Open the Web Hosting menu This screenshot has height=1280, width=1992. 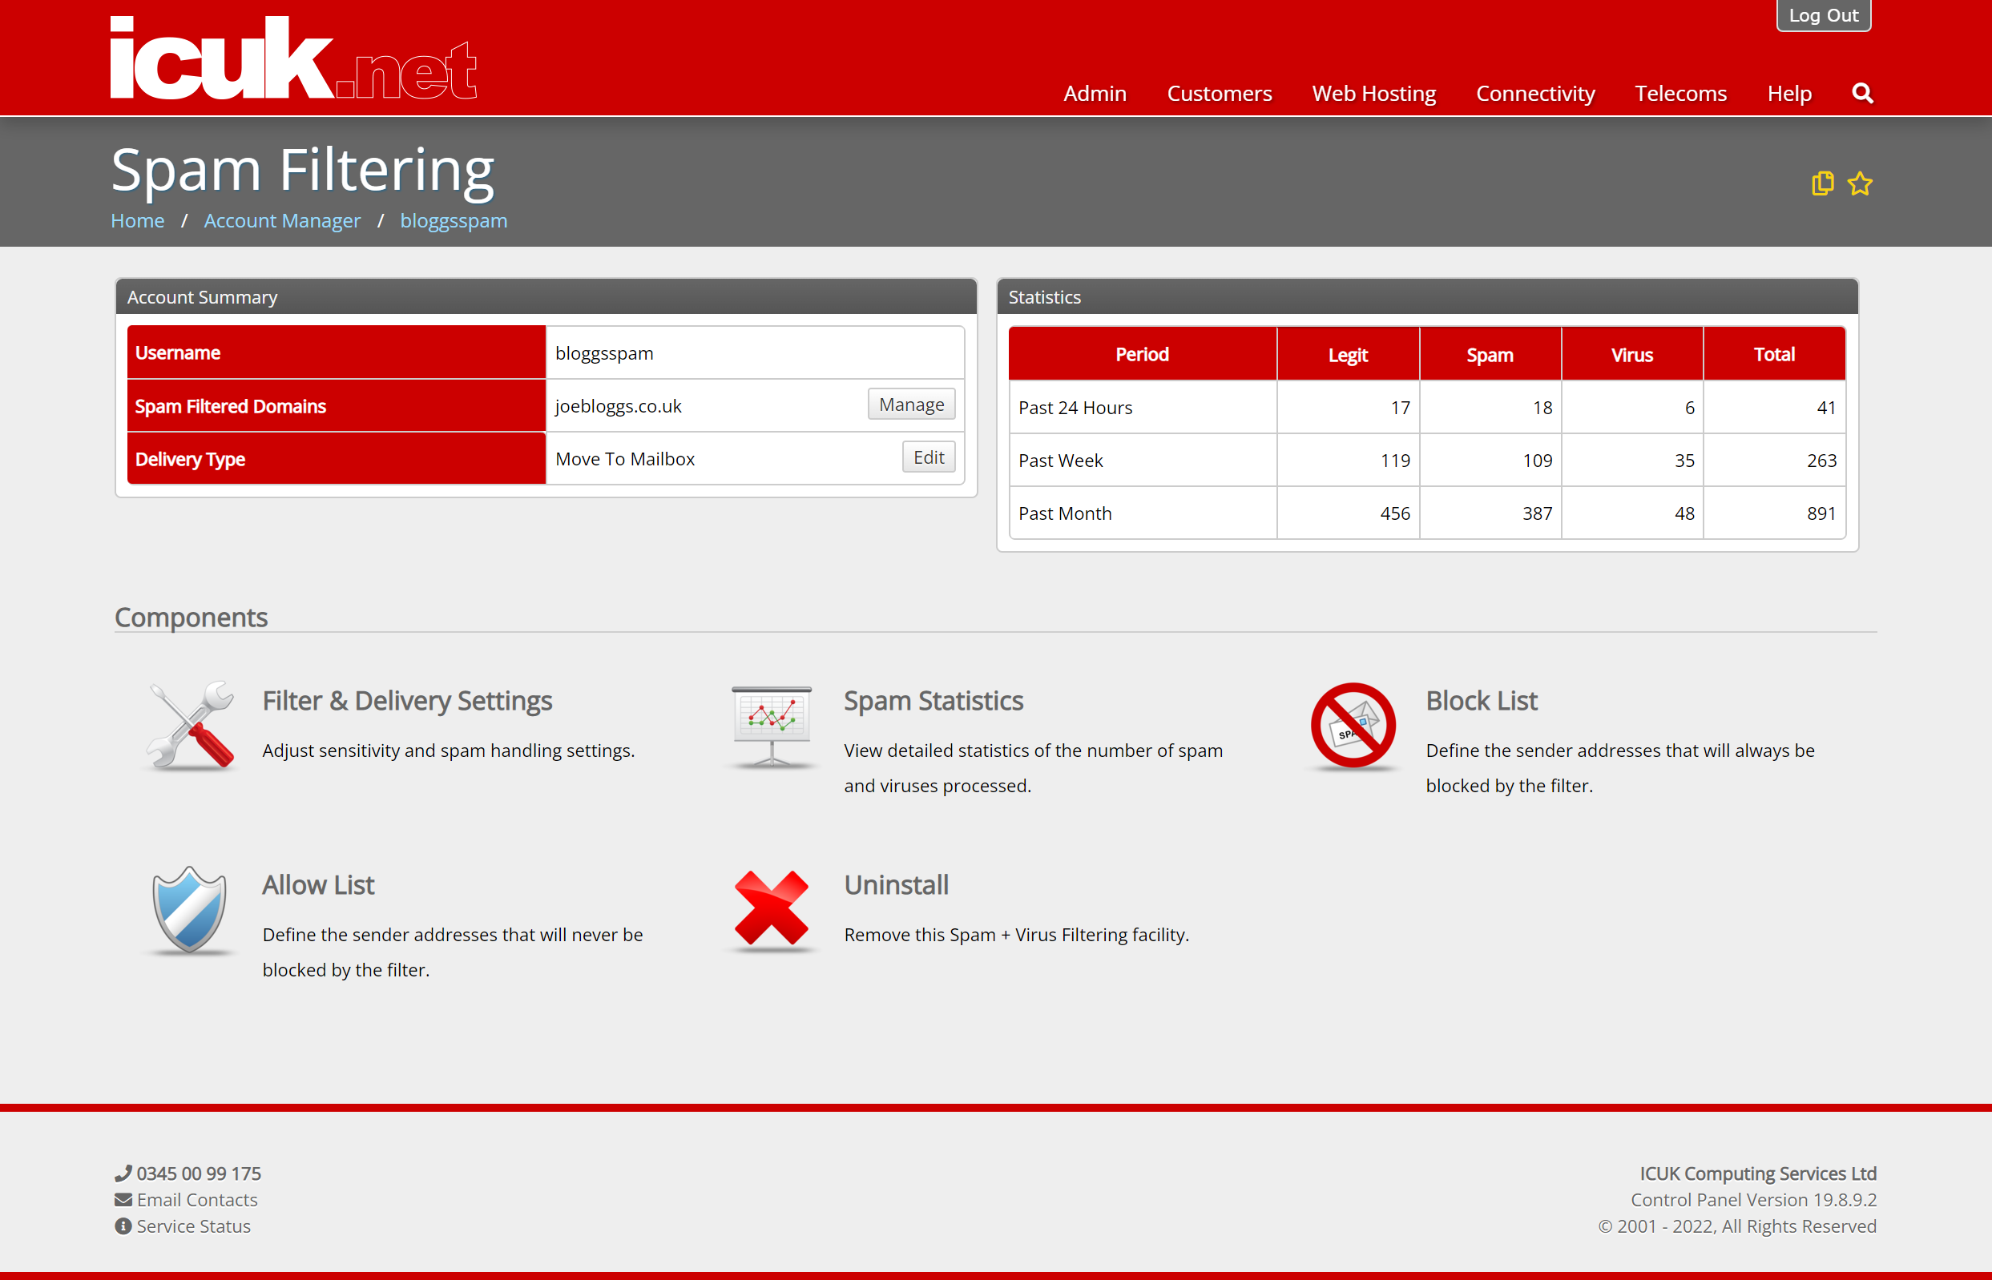[1373, 93]
